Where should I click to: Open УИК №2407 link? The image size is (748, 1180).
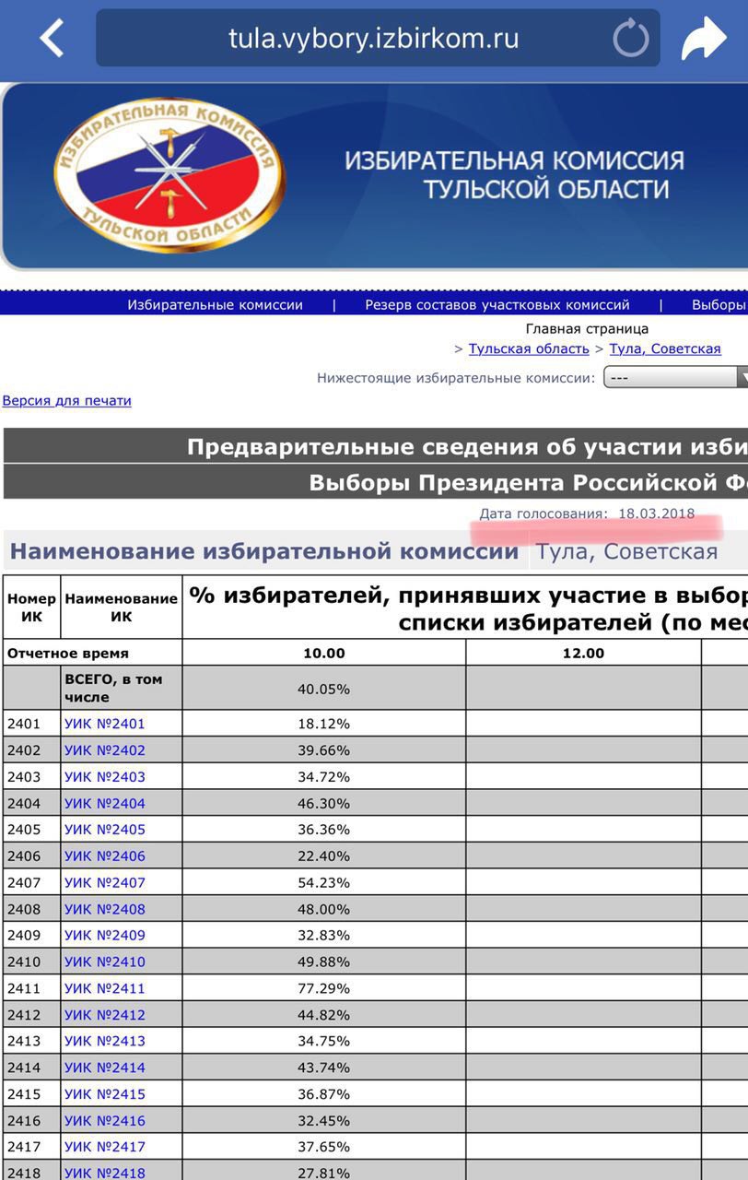coord(105,882)
